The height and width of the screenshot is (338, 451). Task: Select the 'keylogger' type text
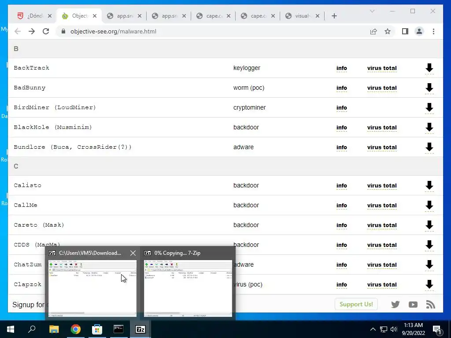pyautogui.click(x=247, y=68)
